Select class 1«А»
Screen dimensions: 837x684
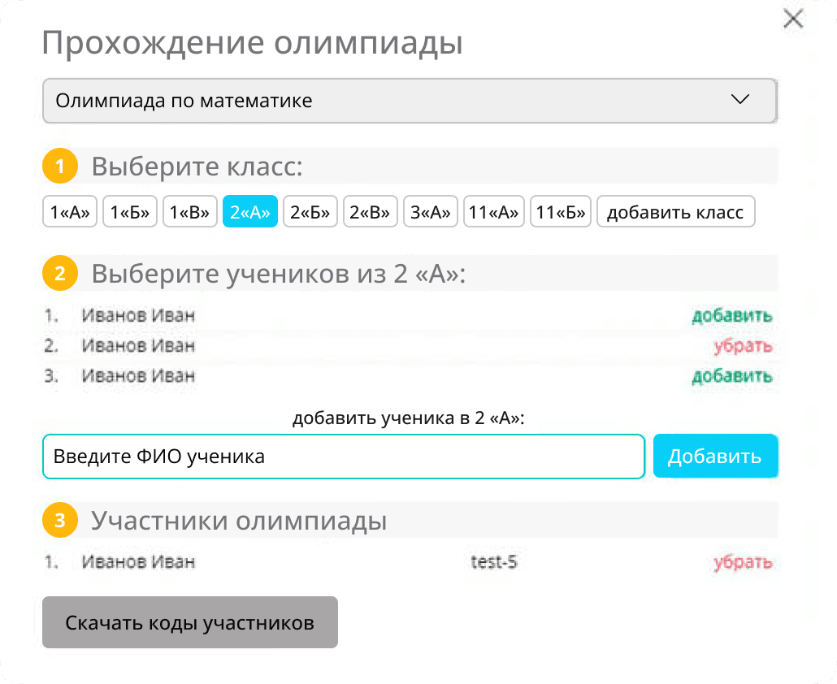click(x=70, y=212)
